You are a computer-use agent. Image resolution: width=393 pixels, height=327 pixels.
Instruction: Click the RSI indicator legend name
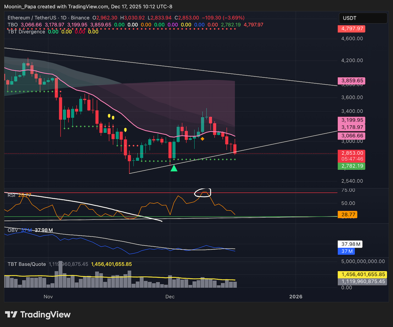(x=11, y=195)
